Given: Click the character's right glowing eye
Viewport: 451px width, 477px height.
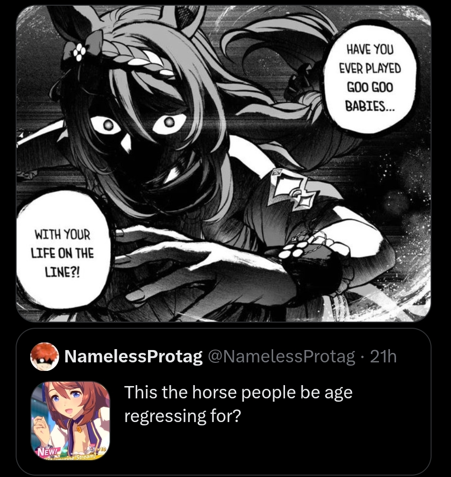Looking at the screenshot, I should click(169, 123).
